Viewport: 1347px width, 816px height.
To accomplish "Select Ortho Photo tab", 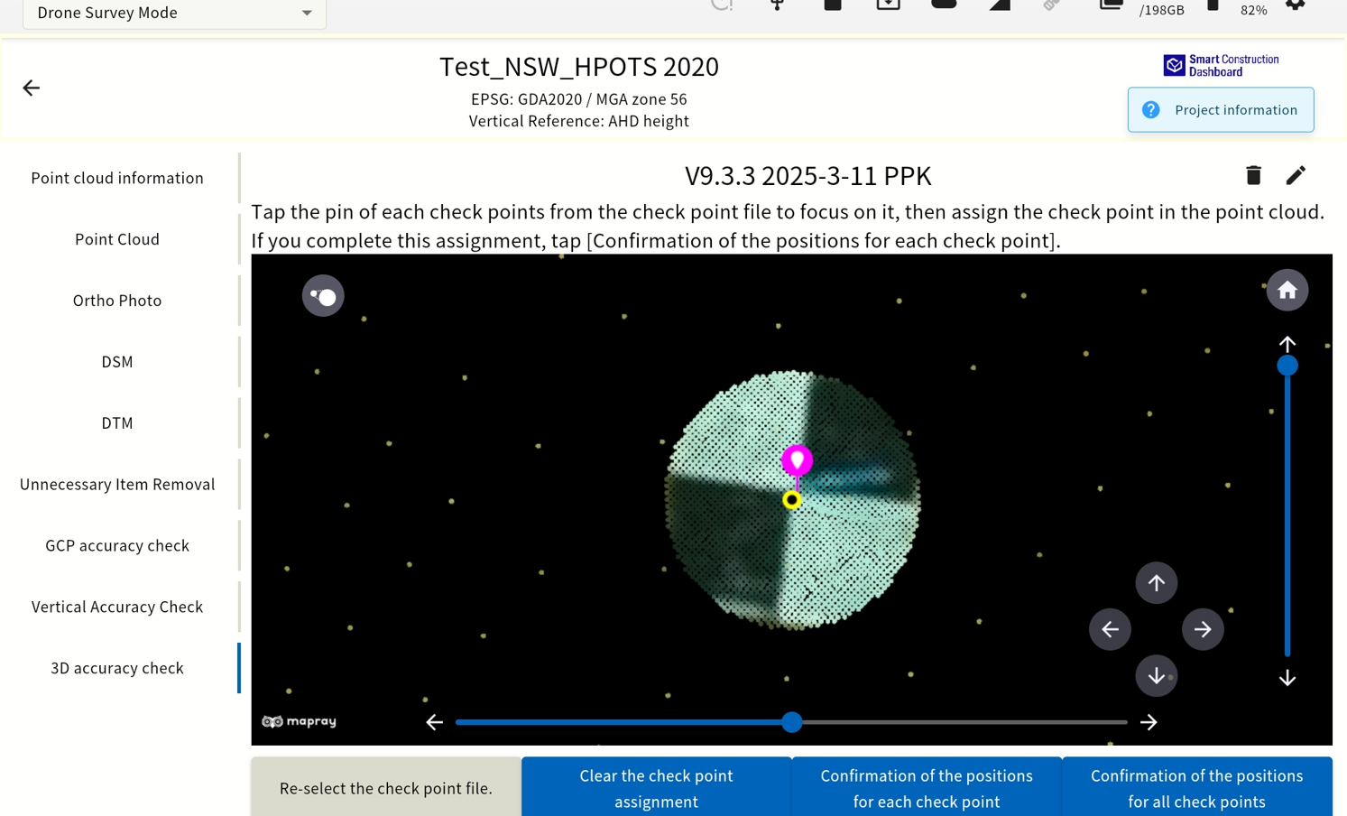I will click(117, 301).
